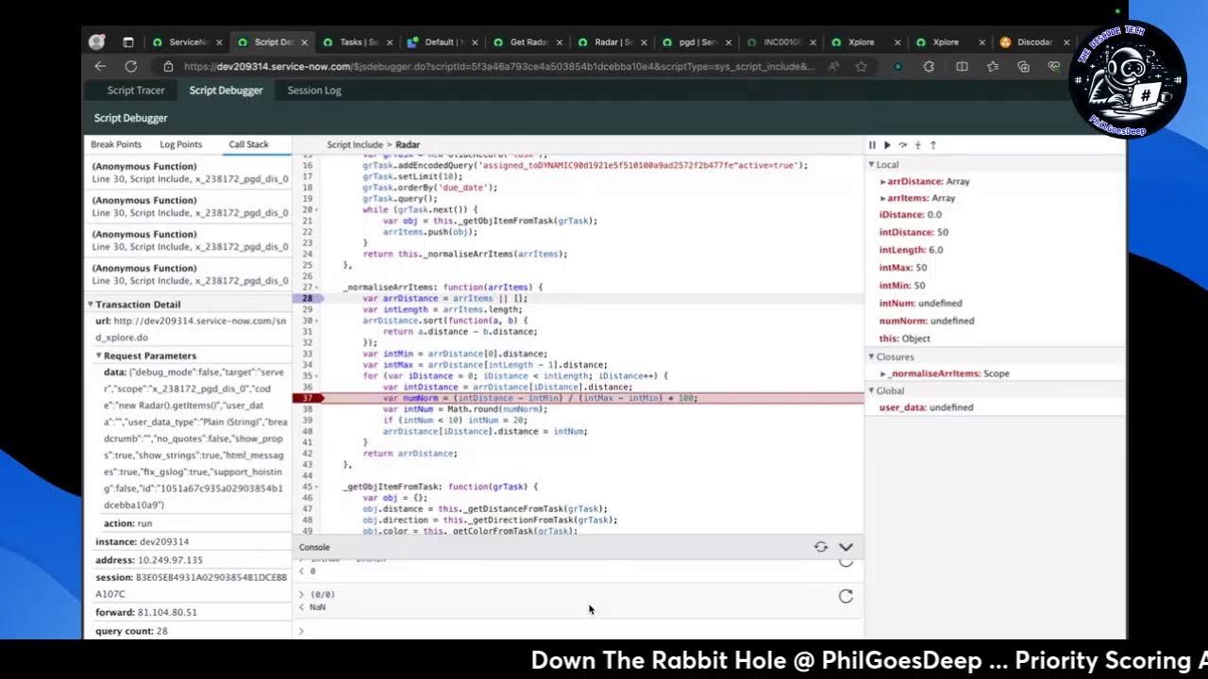Screen dimensions: 1208x679
Task: Step into the current function call
Action: [917, 145]
